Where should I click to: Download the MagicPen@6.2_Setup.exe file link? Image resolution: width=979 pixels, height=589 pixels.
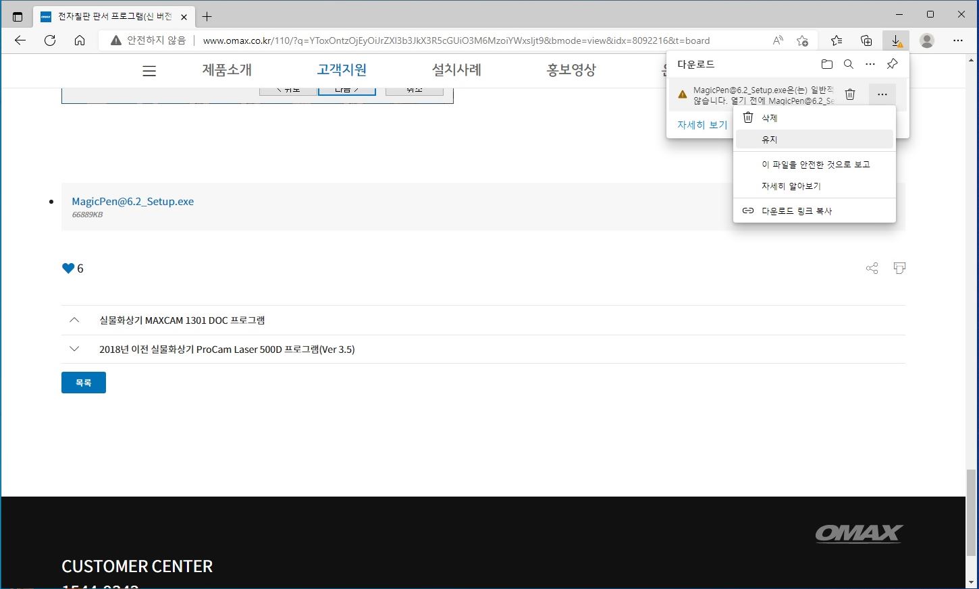[133, 202]
